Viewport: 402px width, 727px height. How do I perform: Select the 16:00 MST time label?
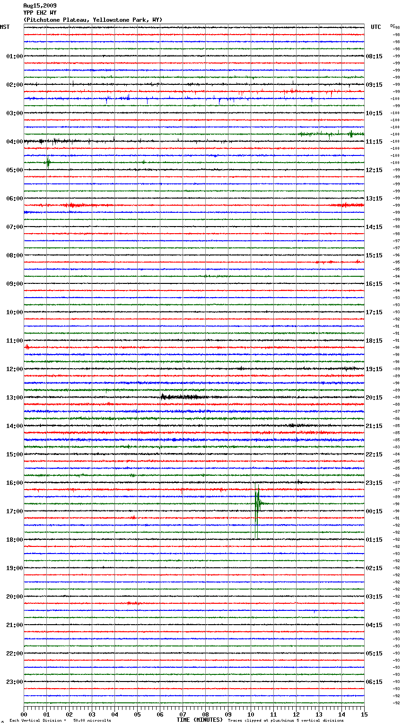coord(15,483)
